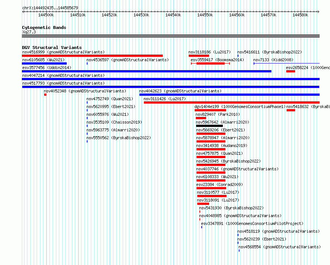Click the nsv7133 (Kidd2008) label
This screenshot has width=330, height=265.
(273, 60)
